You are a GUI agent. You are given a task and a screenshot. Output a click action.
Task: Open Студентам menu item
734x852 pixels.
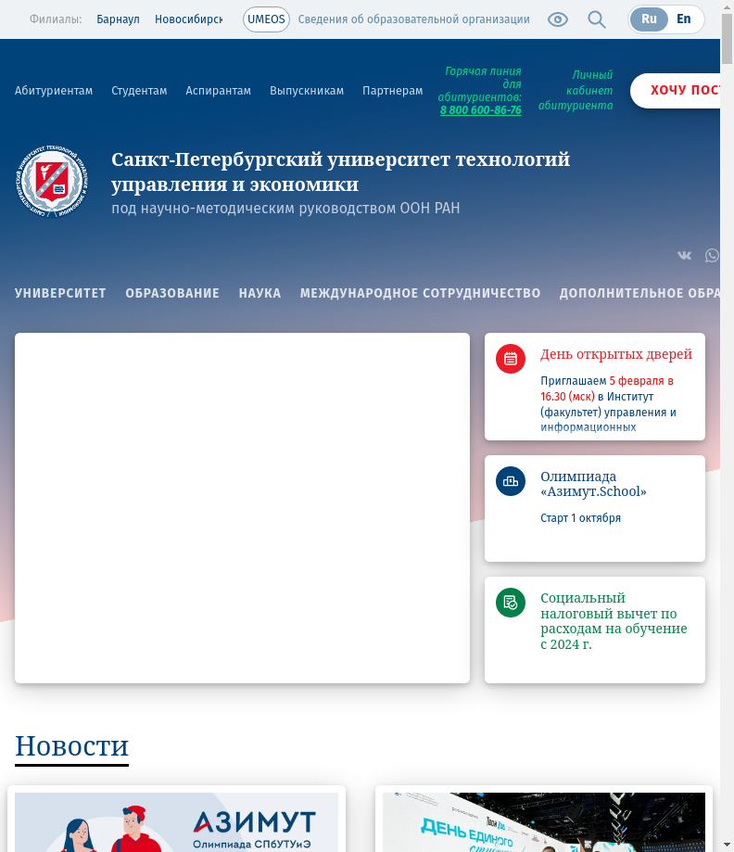(139, 91)
